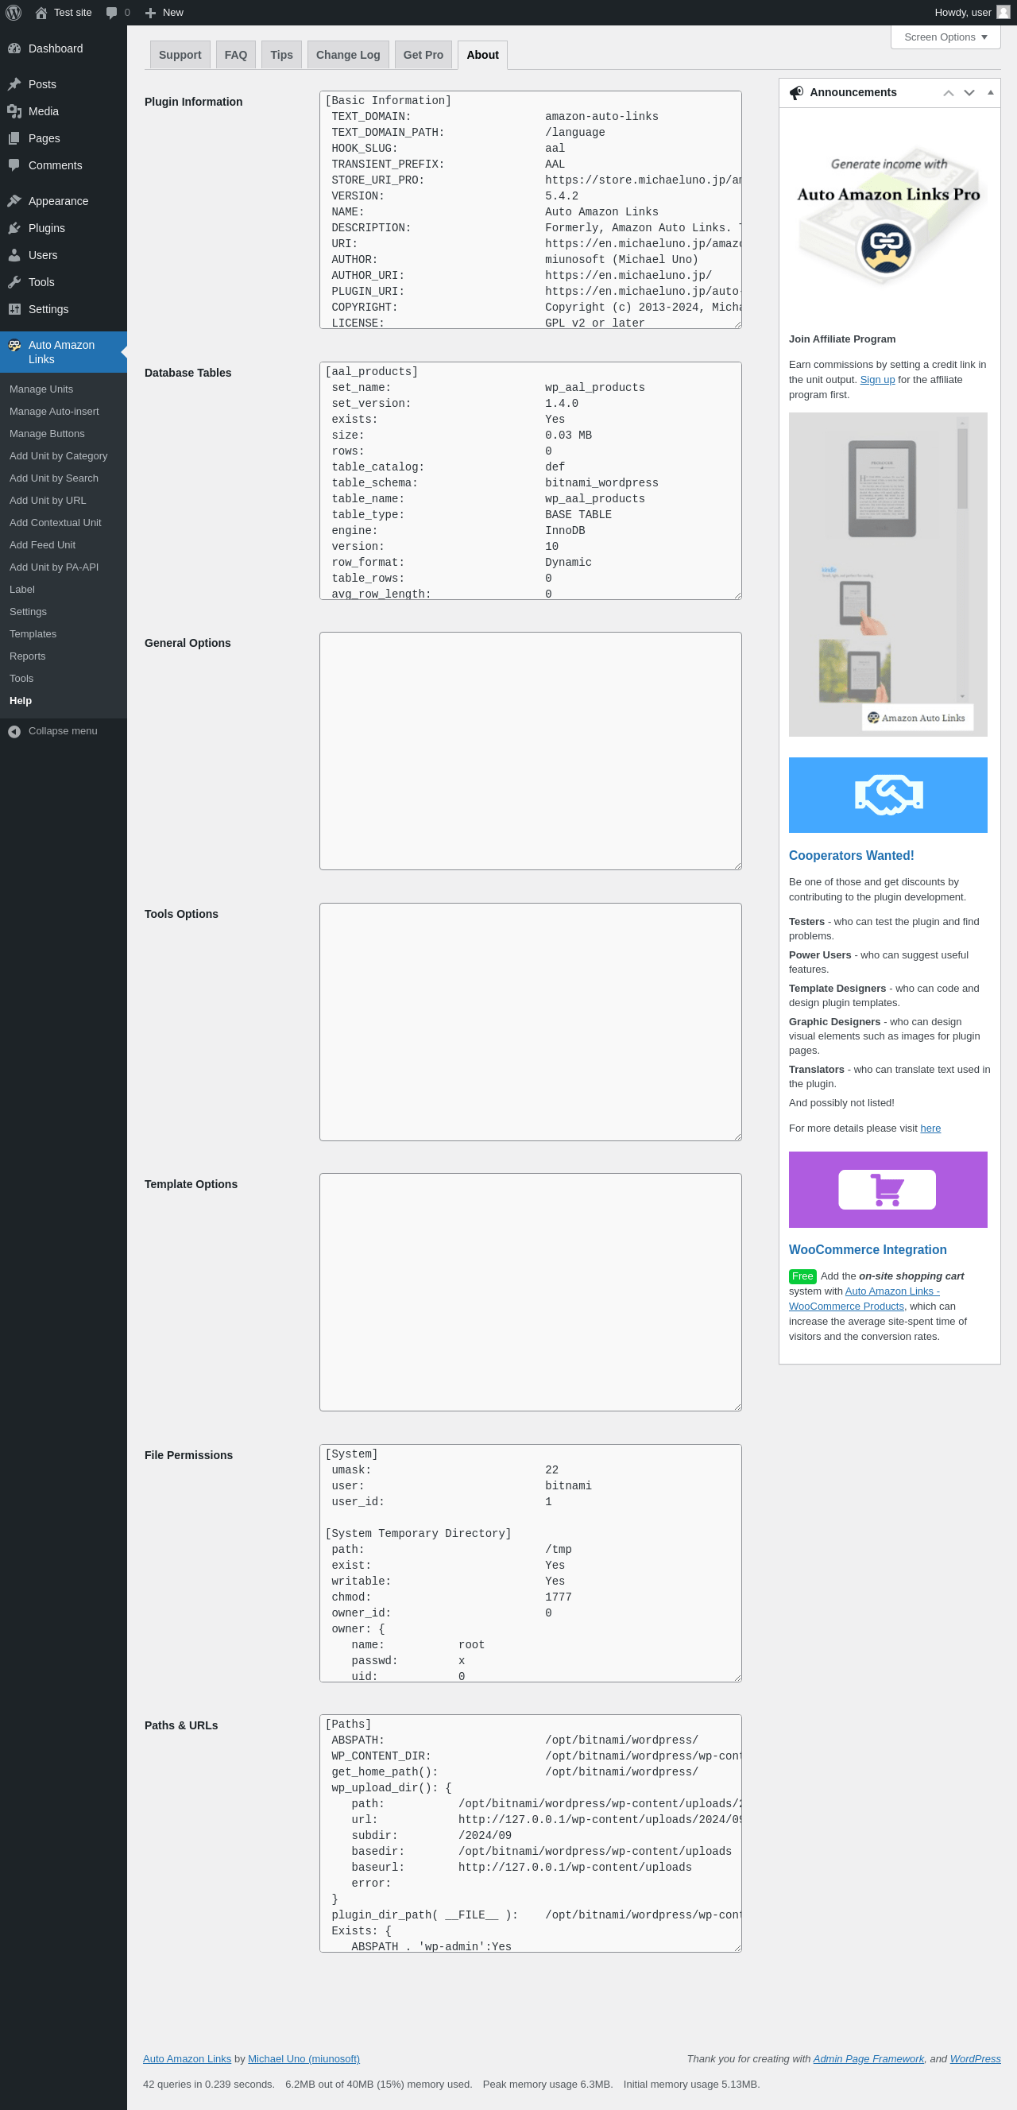
Task: Click Admin Page Framework footer link
Action: click(868, 2058)
